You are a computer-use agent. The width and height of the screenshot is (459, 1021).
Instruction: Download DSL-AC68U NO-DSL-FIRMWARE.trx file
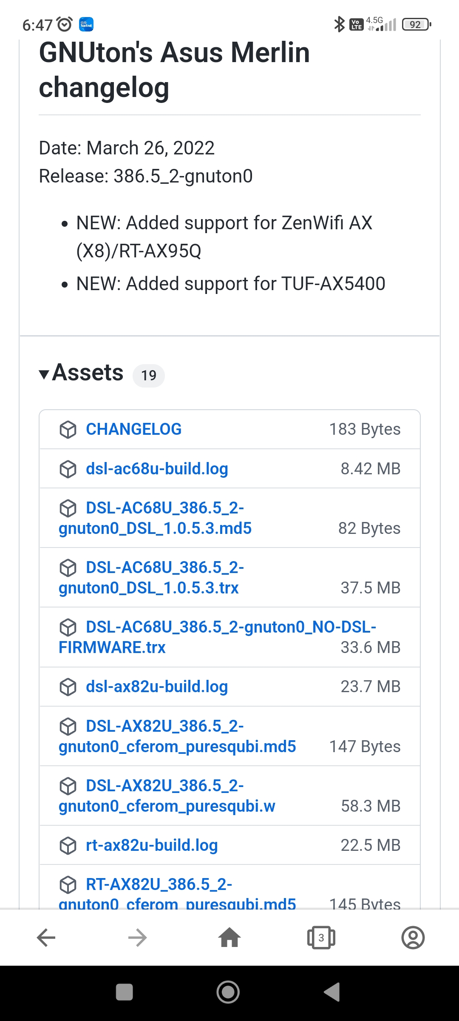tap(218, 637)
